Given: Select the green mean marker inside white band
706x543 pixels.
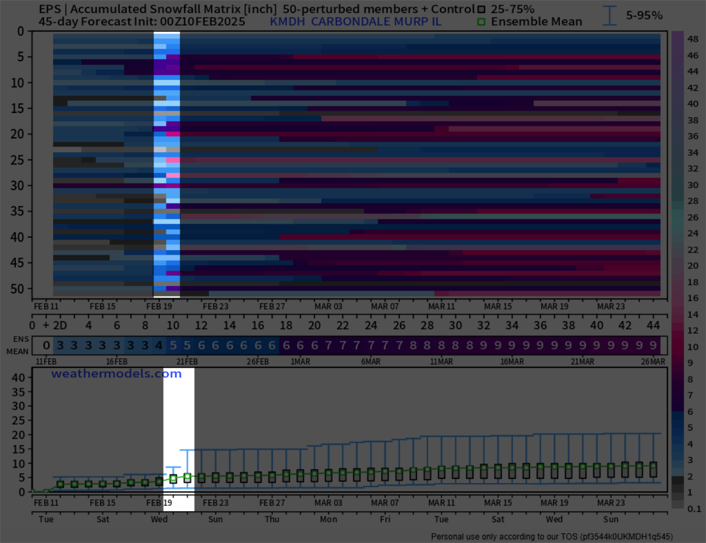Looking at the screenshot, I should click(173, 478).
